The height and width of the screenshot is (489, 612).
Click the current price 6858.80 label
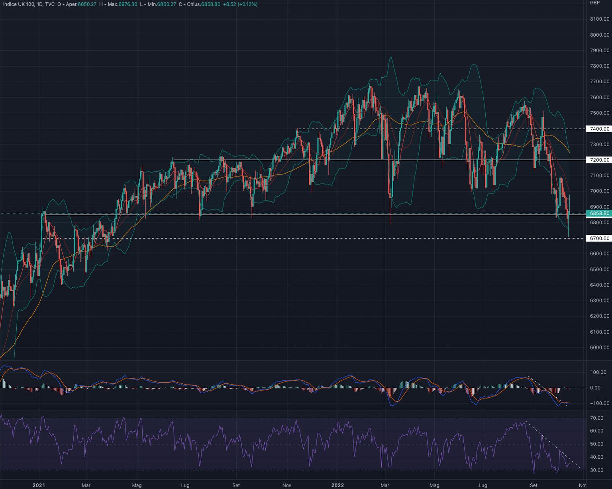point(599,213)
